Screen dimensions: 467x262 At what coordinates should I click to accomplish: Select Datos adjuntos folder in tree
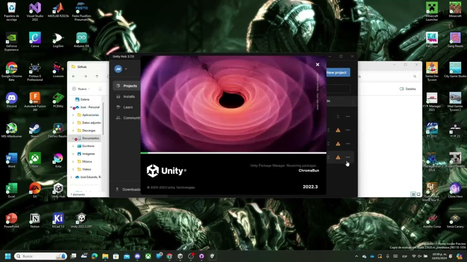(89, 123)
